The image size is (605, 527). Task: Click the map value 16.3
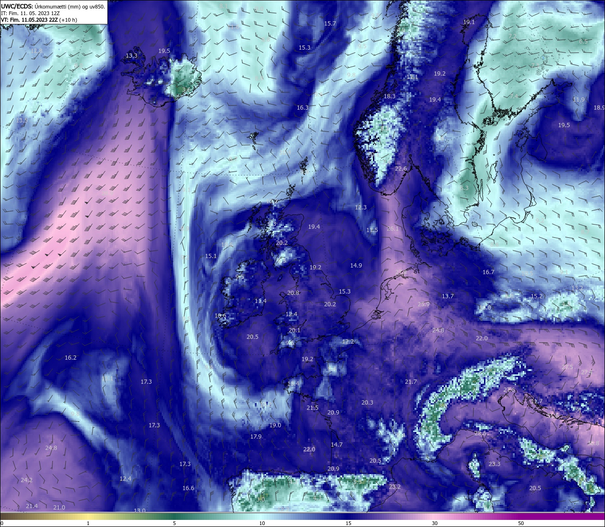click(x=302, y=107)
